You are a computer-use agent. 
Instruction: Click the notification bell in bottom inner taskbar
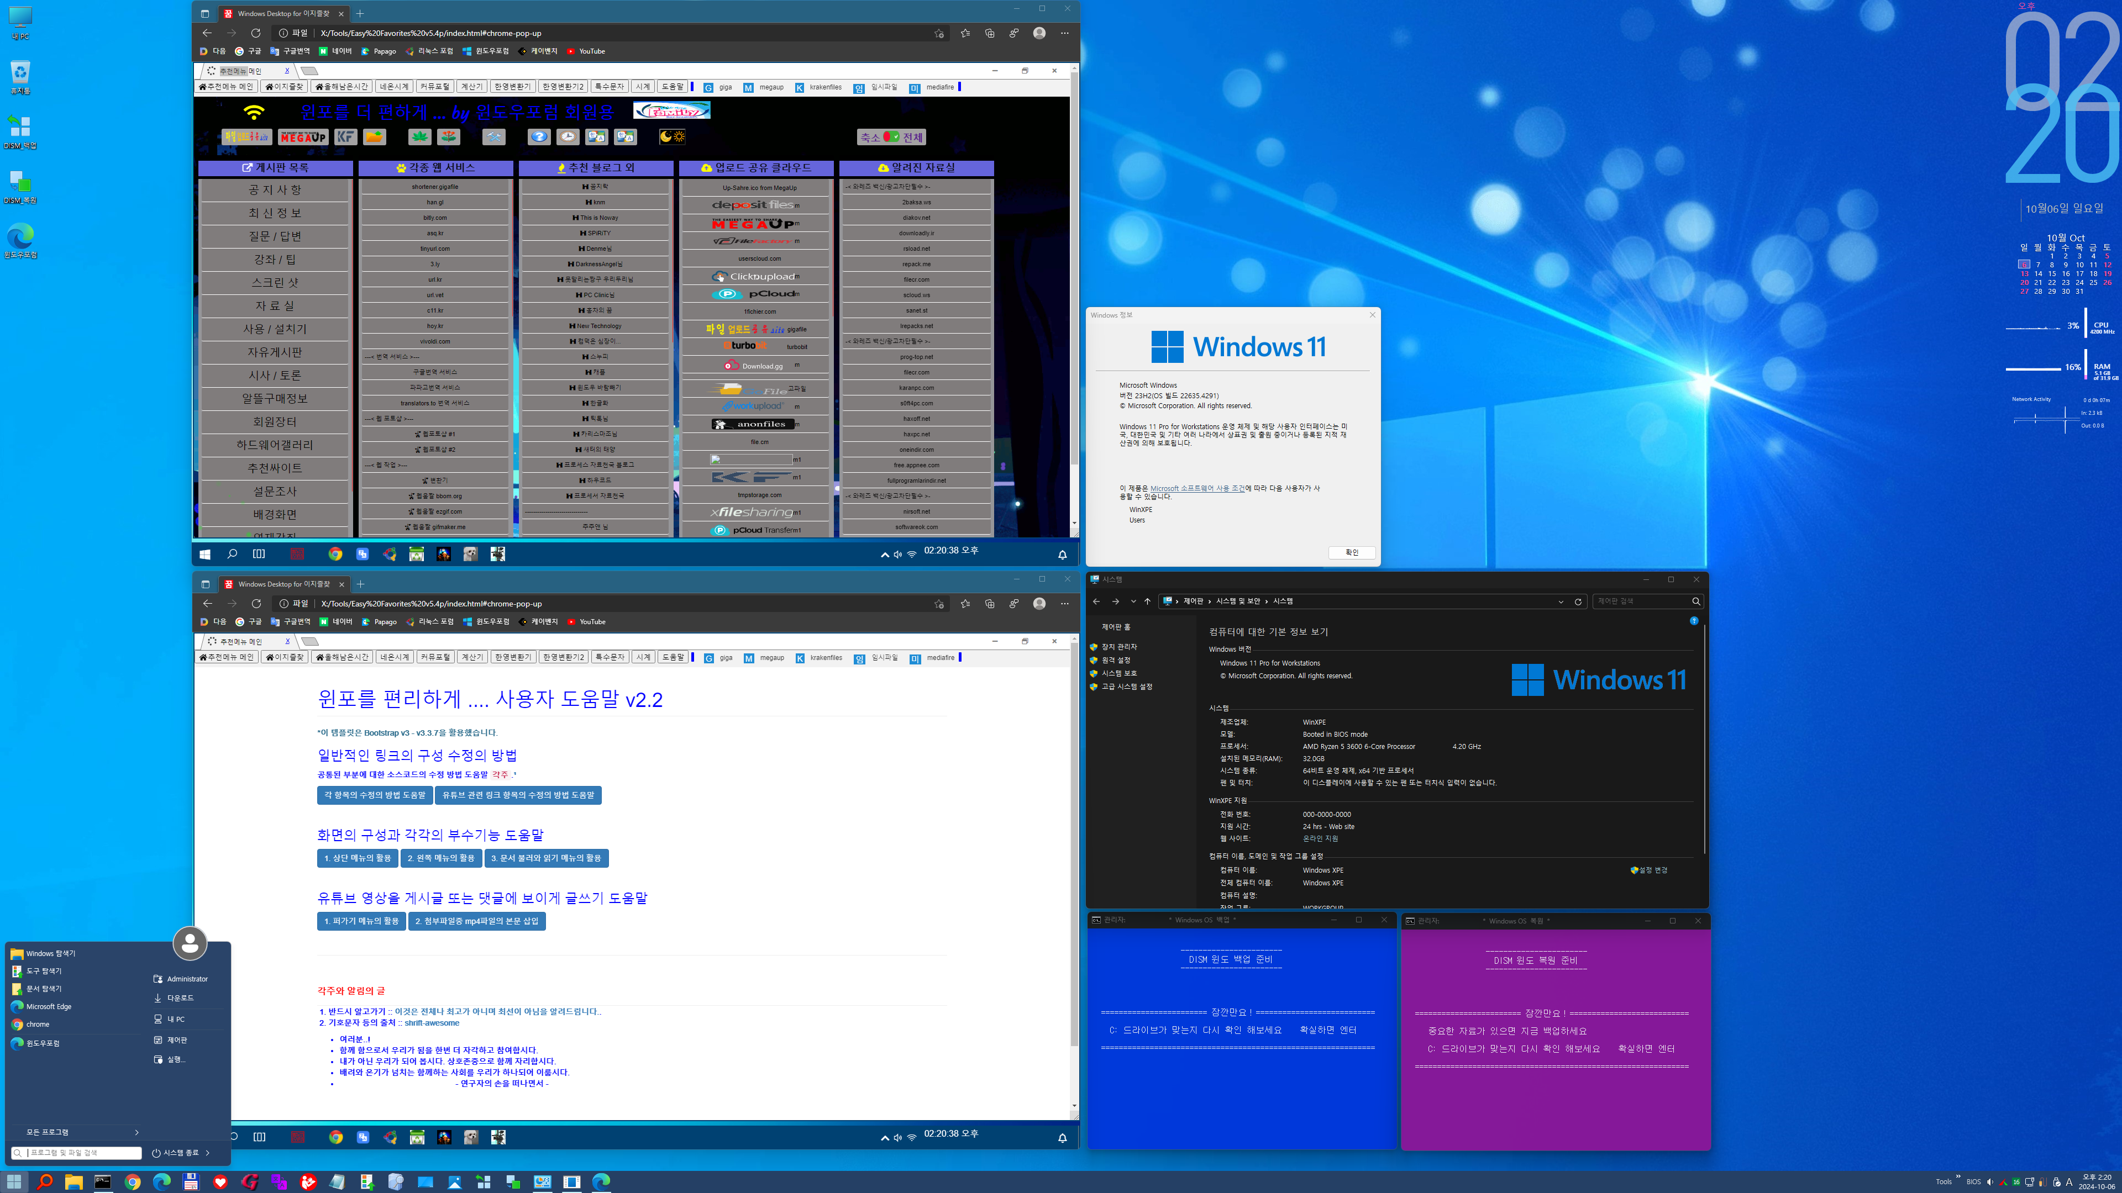(x=1062, y=1138)
